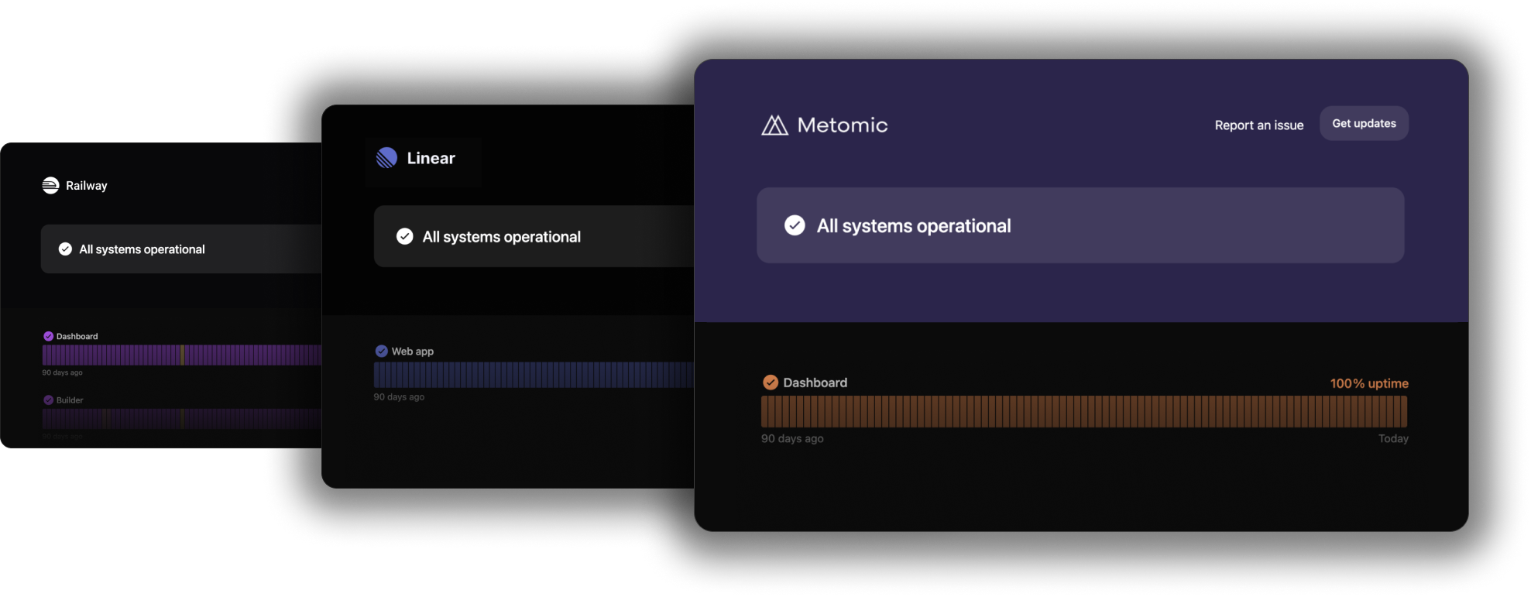1531x597 pixels.
Task: Click the Get updates button
Action: click(1364, 123)
